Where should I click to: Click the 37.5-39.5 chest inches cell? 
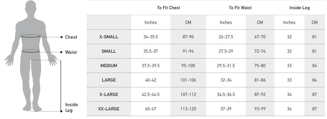[x=151, y=66]
